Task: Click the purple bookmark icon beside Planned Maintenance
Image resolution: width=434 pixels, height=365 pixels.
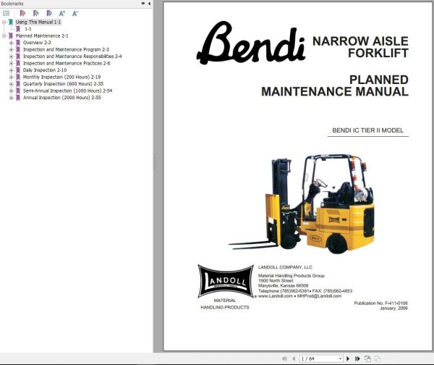Action: click(11, 35)
